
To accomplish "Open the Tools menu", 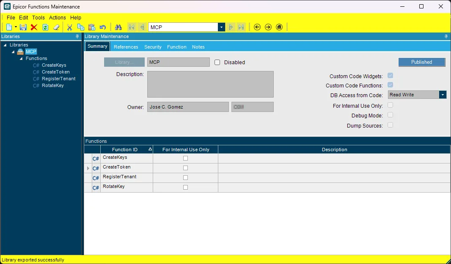I will (x=38, y=17).
